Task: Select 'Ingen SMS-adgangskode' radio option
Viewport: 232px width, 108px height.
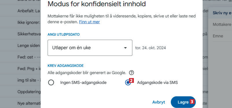Action: (51, 83)
